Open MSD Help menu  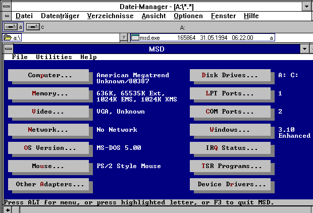88,57
